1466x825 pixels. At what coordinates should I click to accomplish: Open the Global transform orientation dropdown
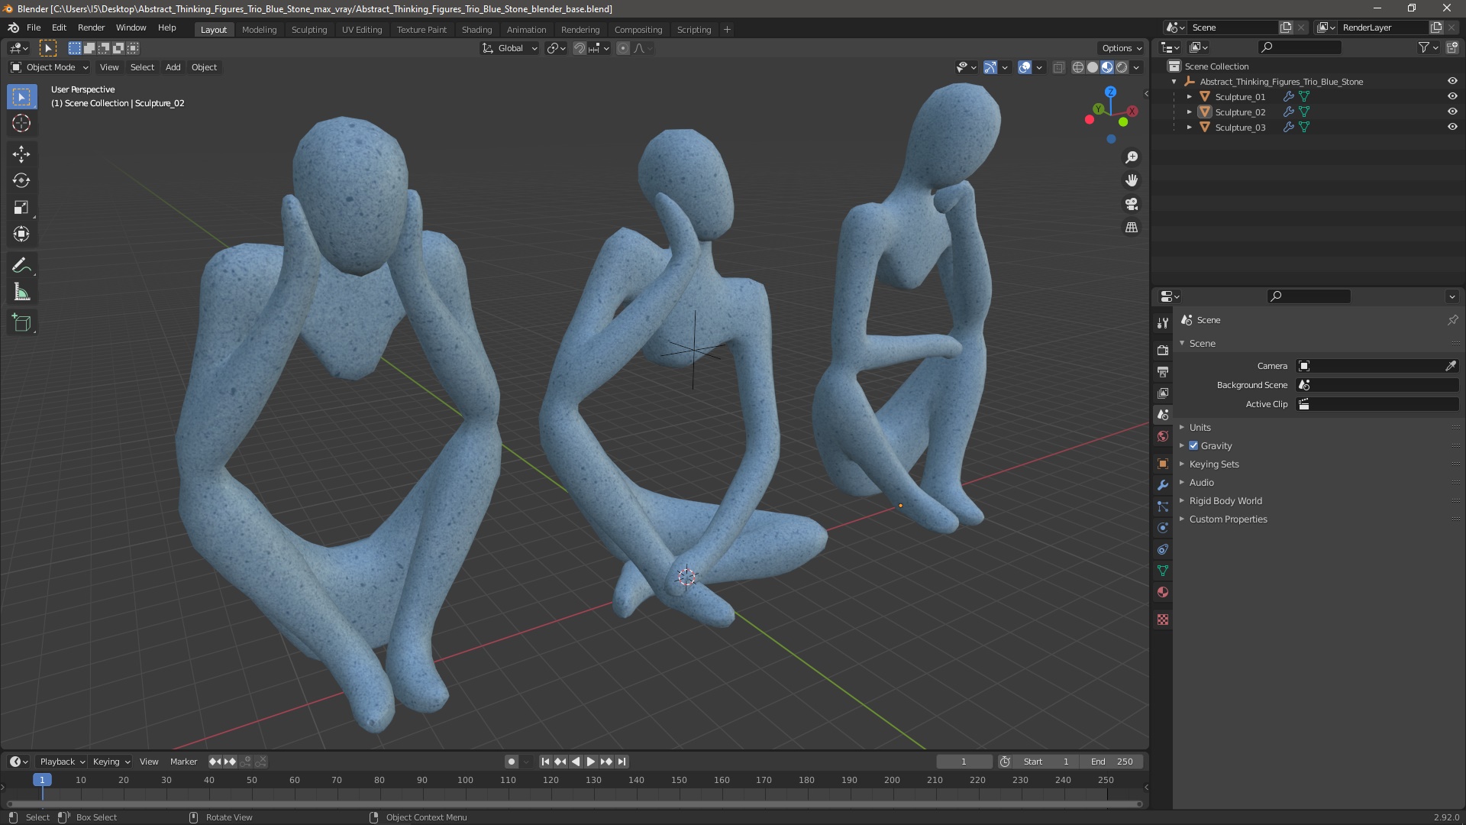point(510,48)
